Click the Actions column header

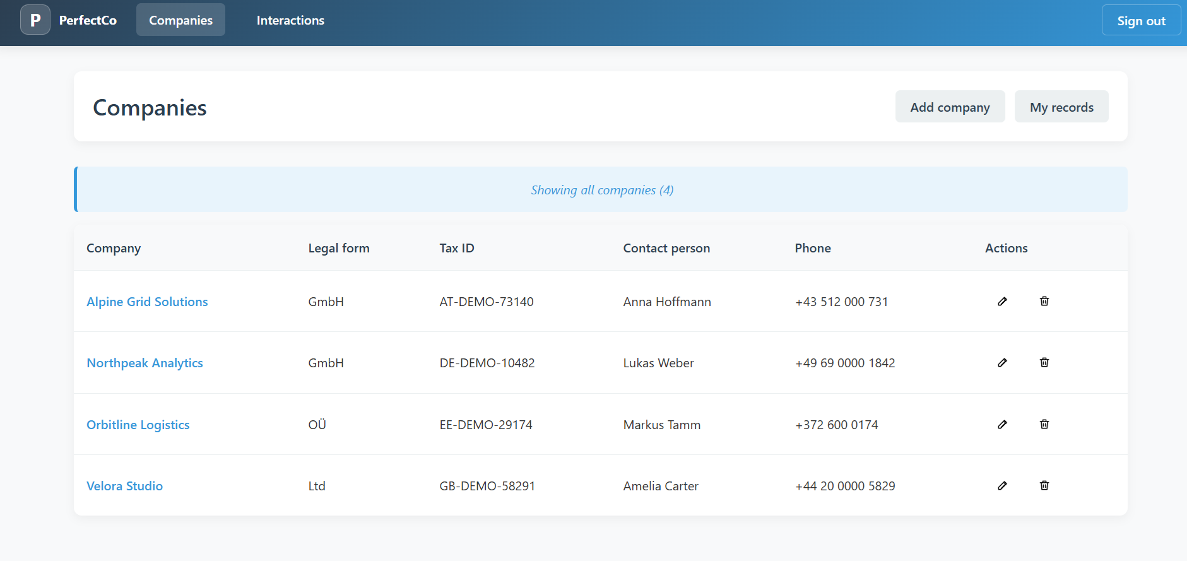(x=1007, y=248)
